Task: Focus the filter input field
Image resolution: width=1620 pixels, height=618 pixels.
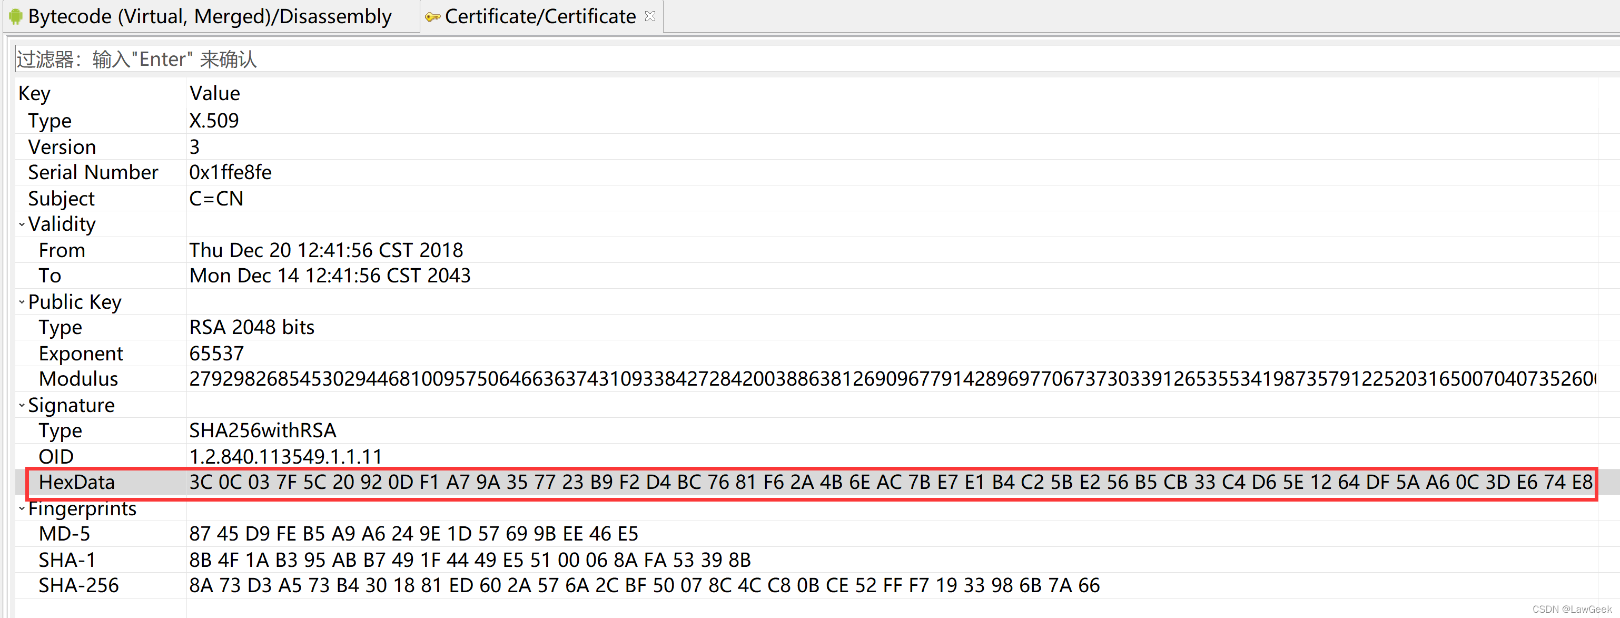Action: 817,59
